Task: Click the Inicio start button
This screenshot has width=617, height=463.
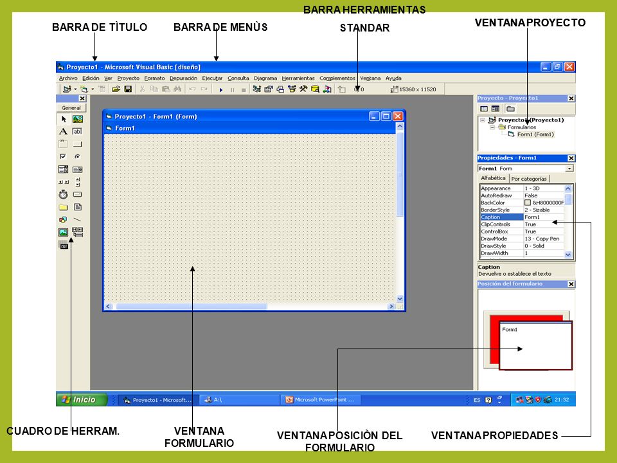Action: point(82,399)
